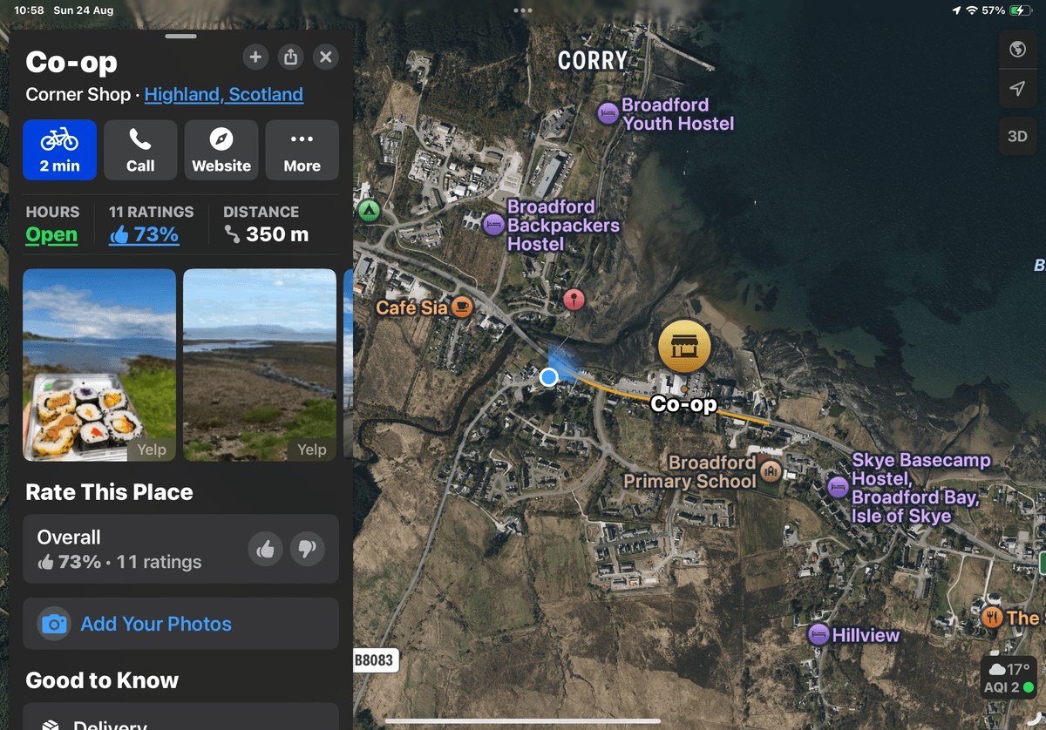
Task: Open the More options menu
Action: 302,150
